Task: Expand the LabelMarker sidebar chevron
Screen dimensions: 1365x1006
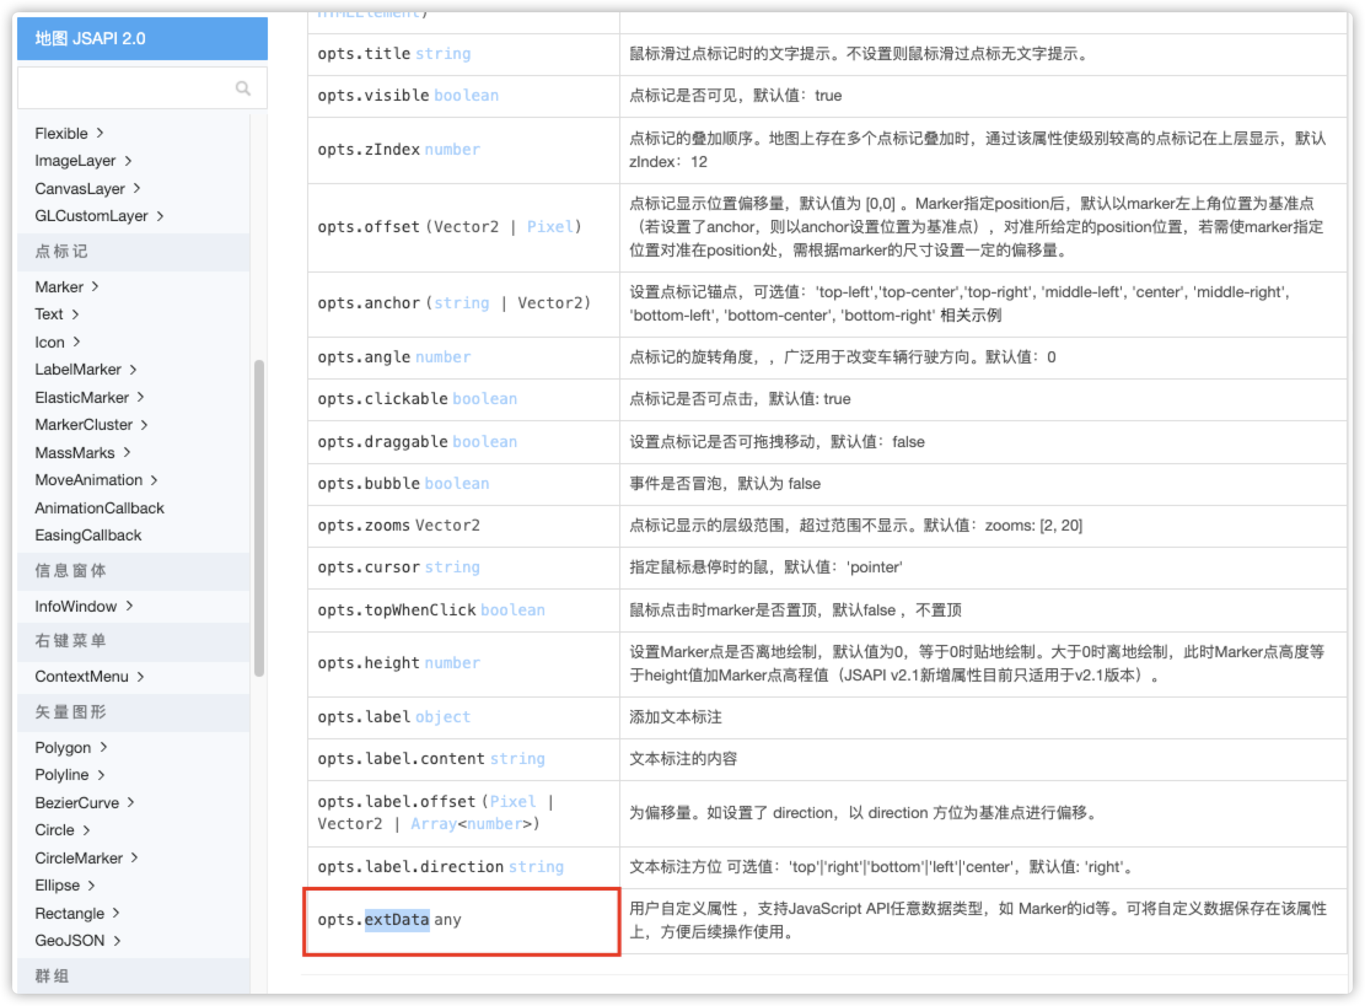Action: [x=133, y=370]
